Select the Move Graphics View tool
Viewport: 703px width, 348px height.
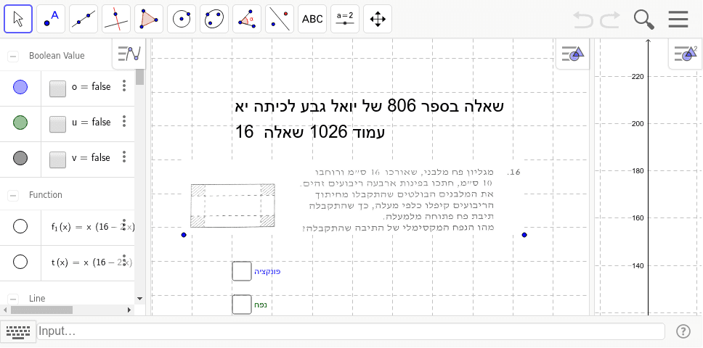[x=378, y=19]
